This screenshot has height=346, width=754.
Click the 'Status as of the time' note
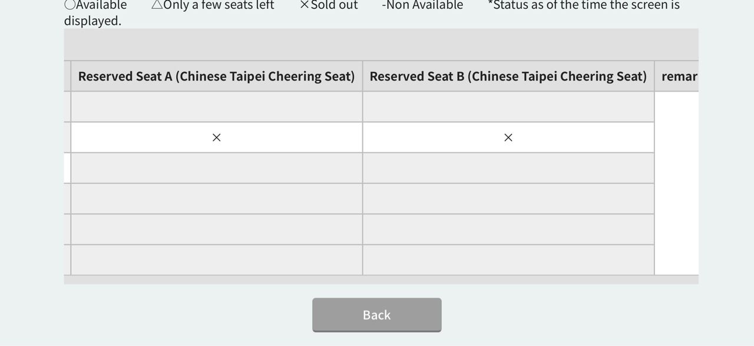tap(583, 5)
